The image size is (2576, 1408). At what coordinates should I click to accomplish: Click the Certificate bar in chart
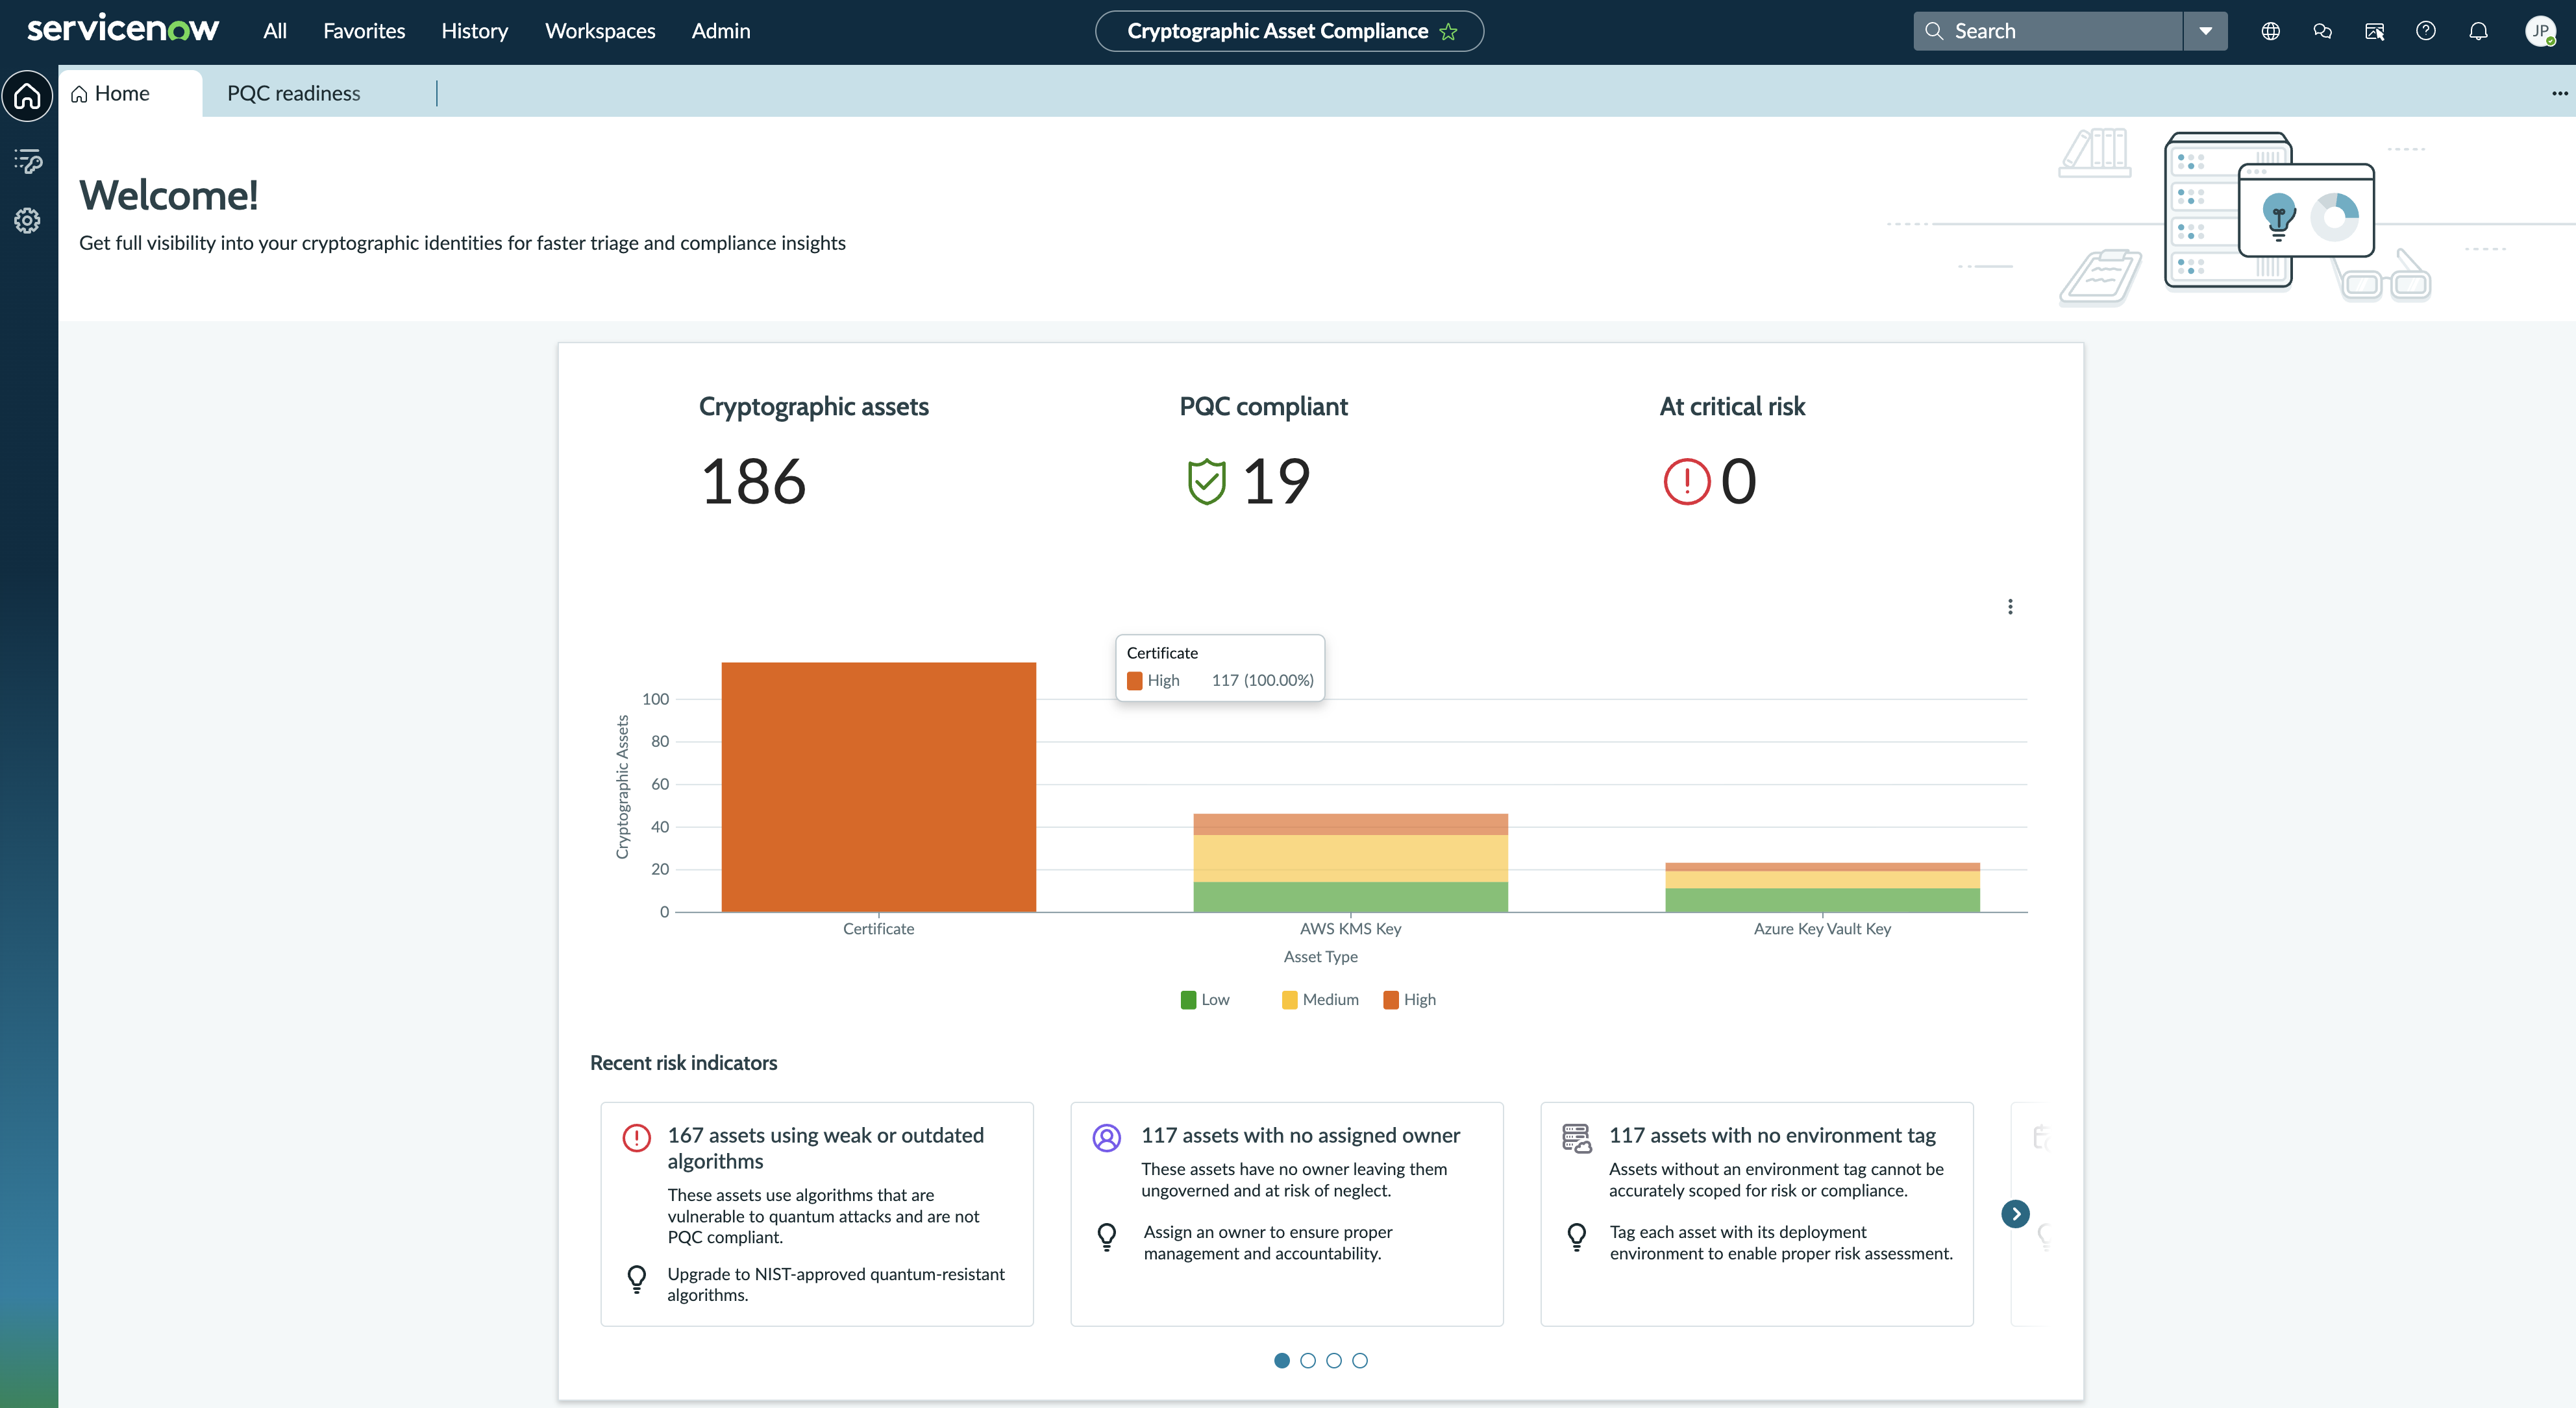tap(878, 786)
